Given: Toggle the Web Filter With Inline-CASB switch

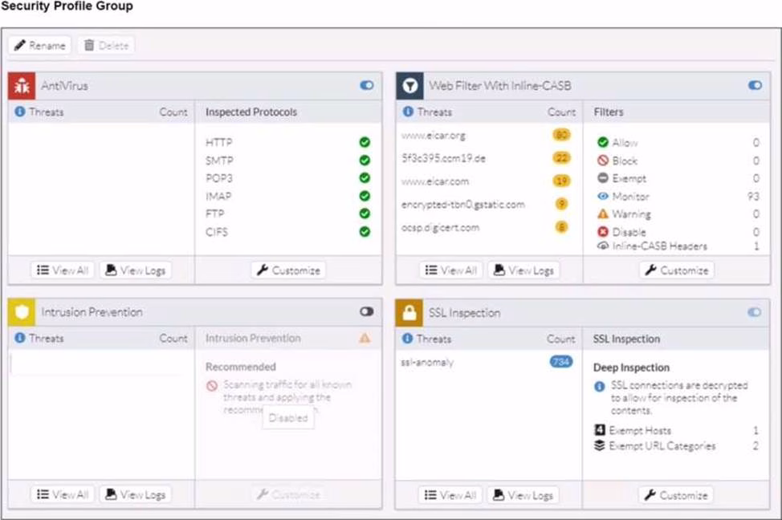Looking at the screenshot, I should click(755, 85).
